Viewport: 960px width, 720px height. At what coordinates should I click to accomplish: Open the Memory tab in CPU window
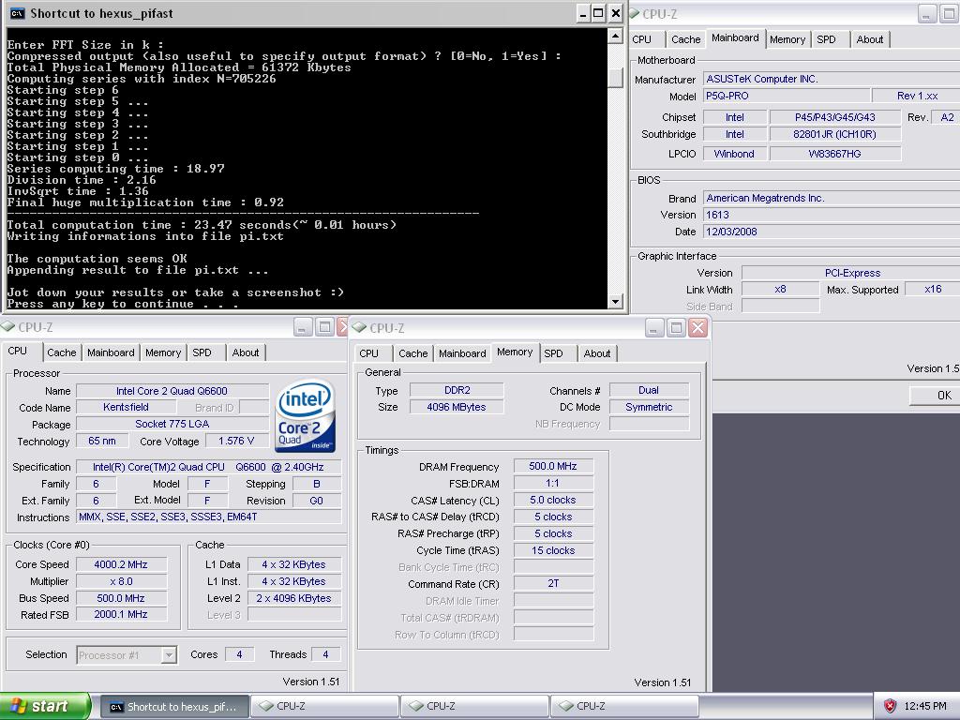pyautogui.click(x=163, y=352)
